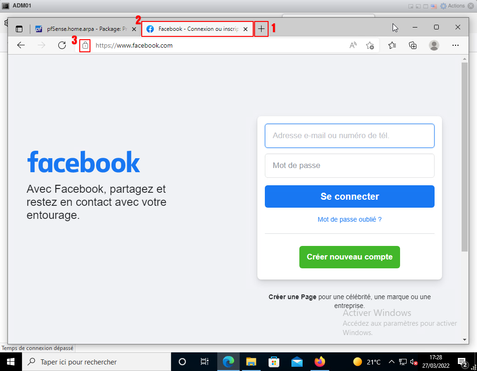The width and height of the screenshot is (477, 371).
Task: Open the Favorites list icon
Action: tap(392, 45)
